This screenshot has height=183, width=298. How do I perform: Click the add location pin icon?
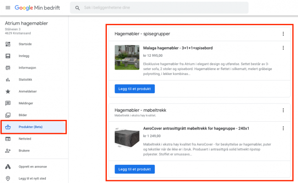point(8,178)
